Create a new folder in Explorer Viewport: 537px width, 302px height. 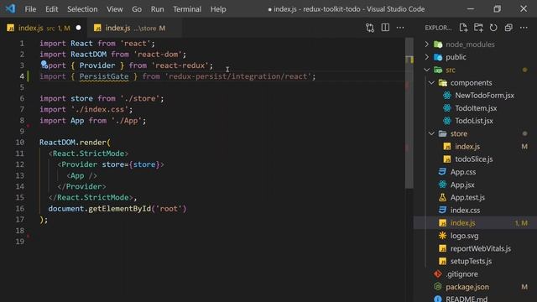[478, 28]
